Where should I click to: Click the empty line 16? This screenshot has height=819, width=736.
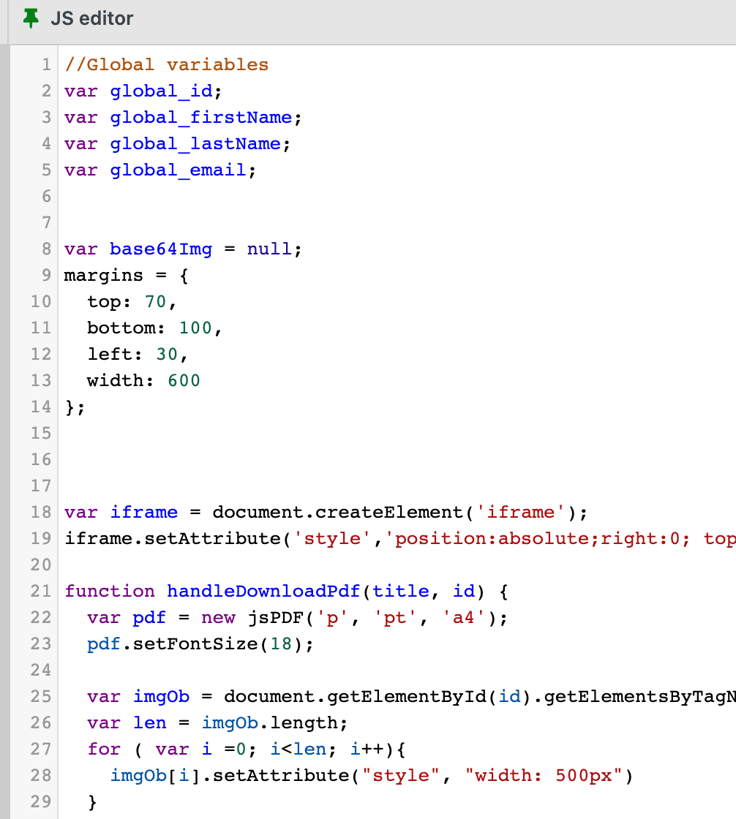[397, 460]
